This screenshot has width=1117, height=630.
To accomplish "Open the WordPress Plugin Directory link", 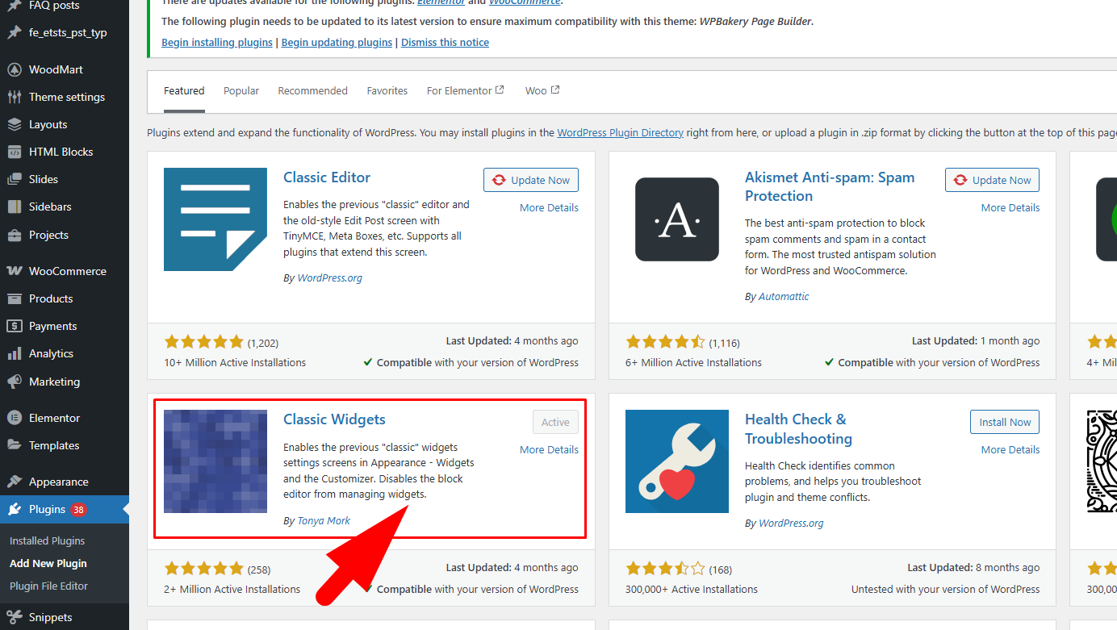I will tap(620, 132).
